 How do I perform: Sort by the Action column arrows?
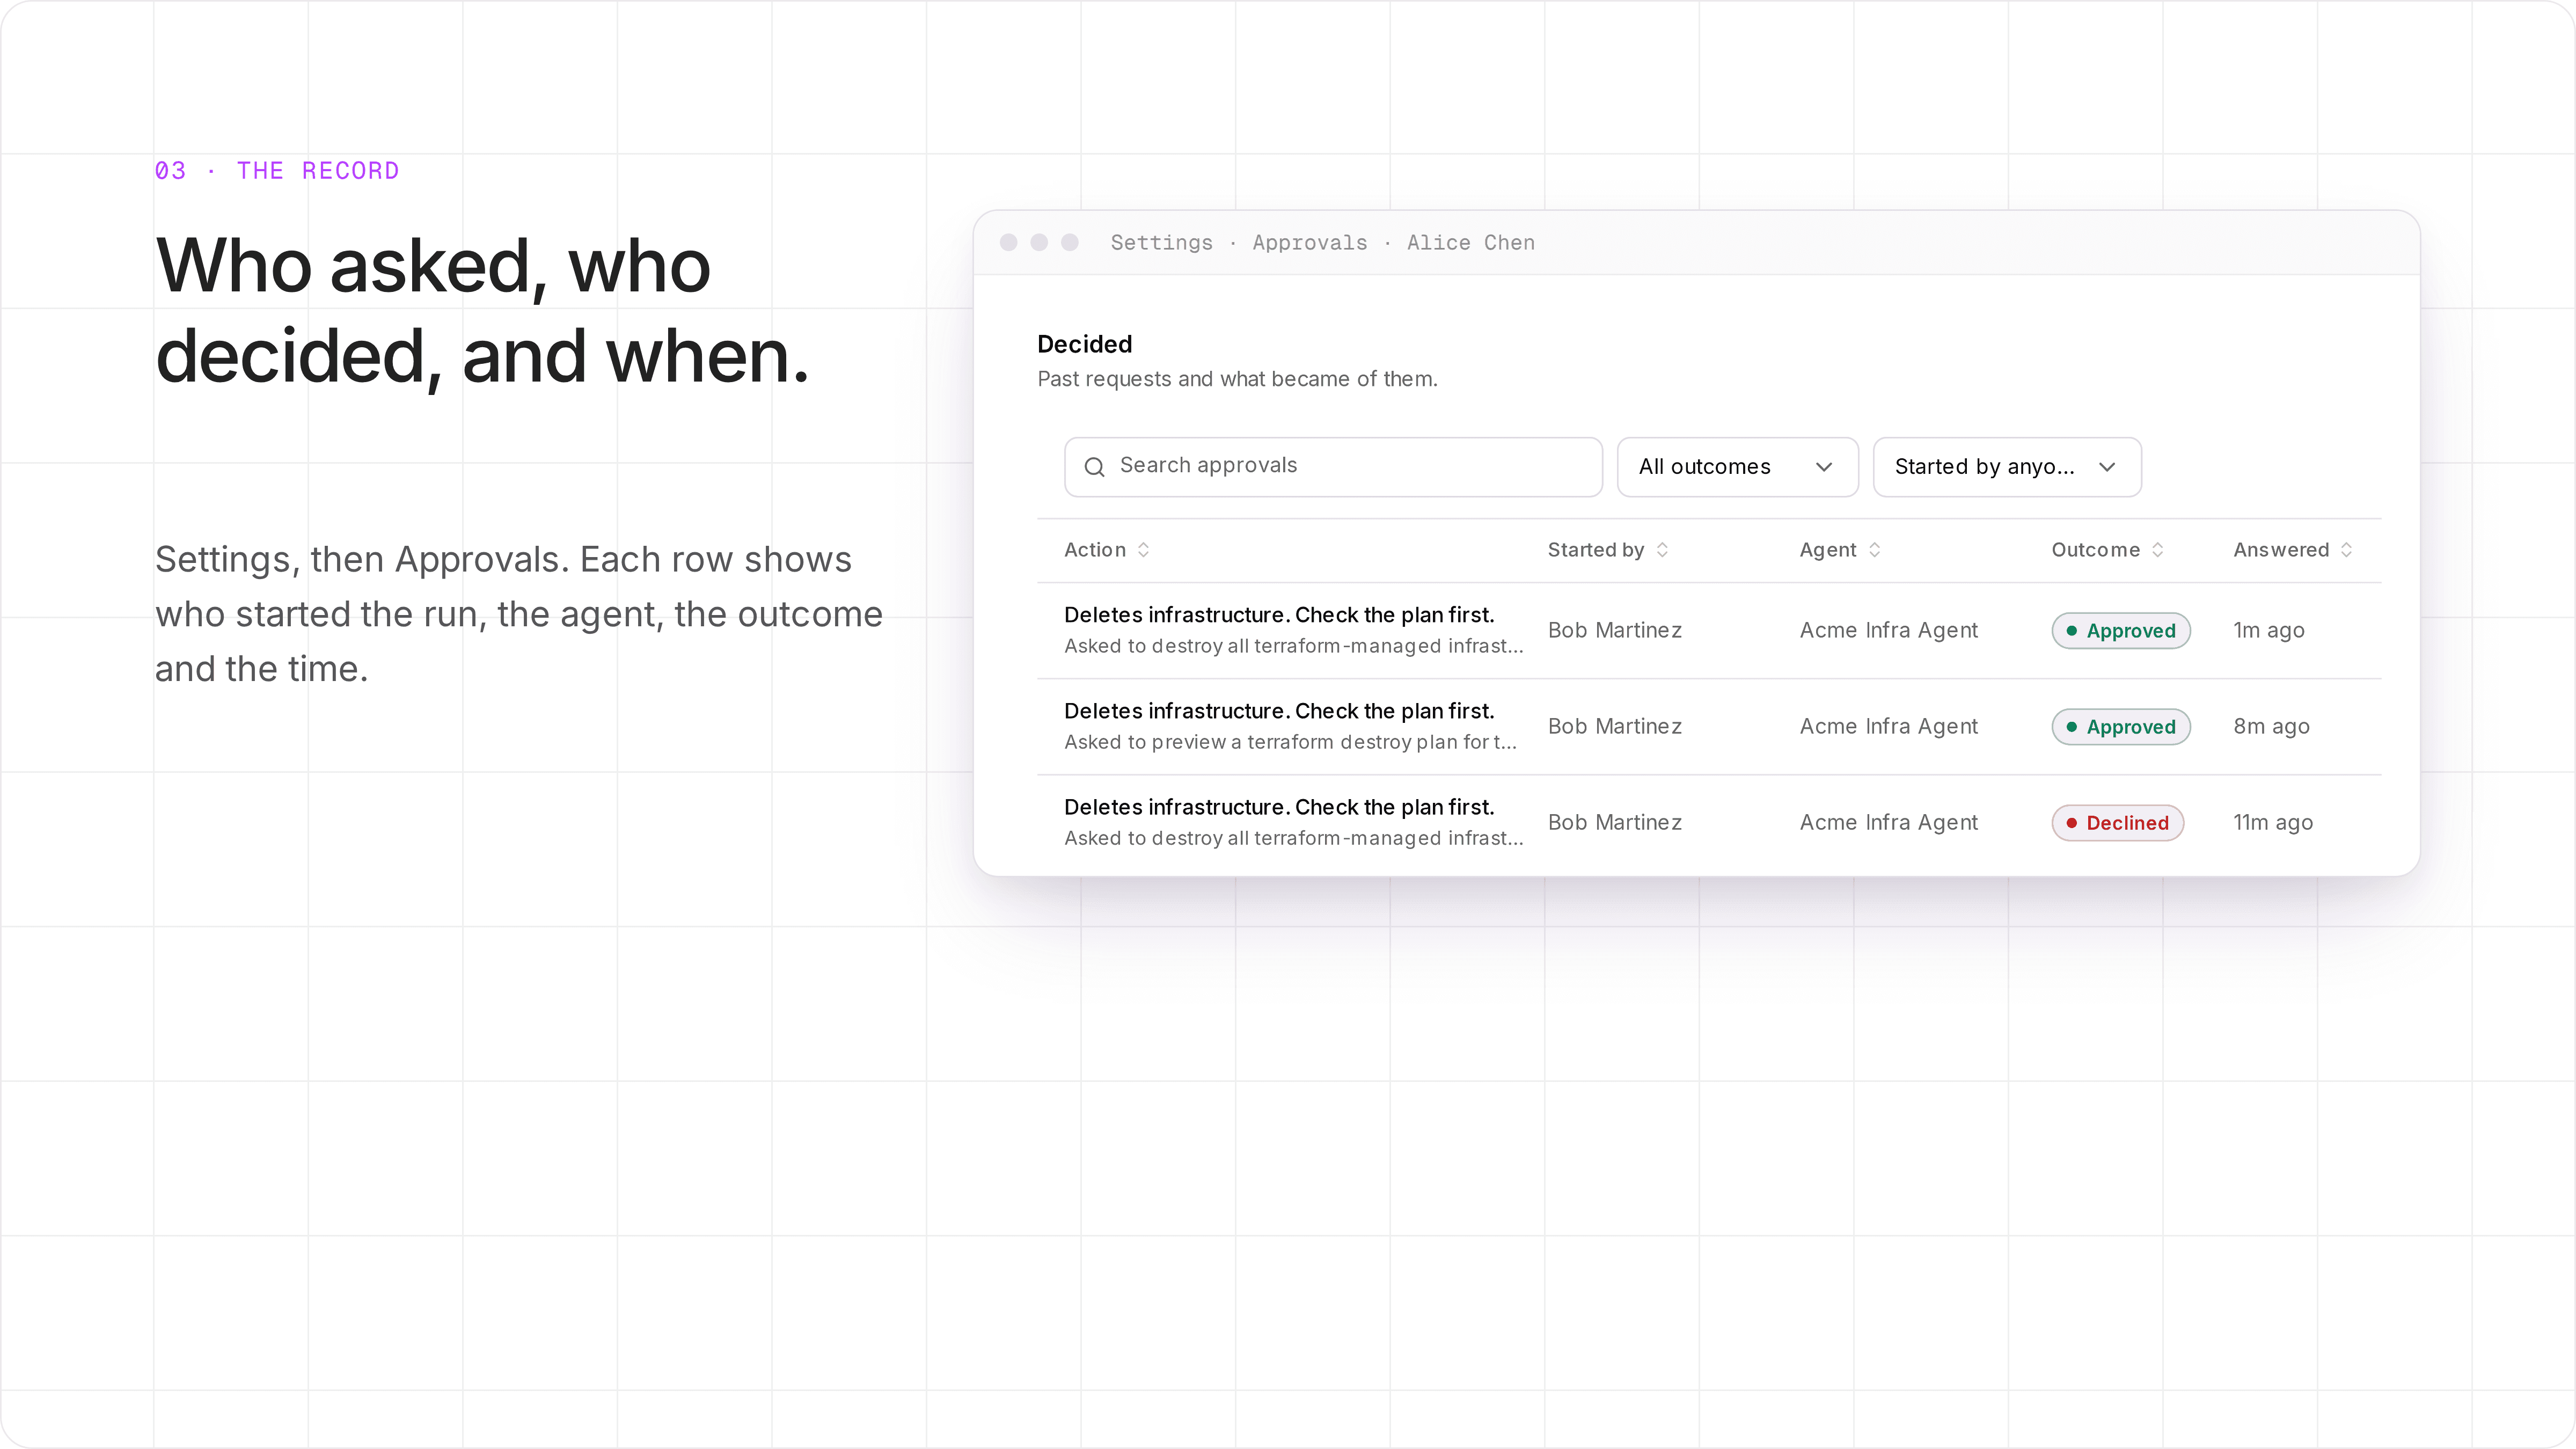(1143, 550)
